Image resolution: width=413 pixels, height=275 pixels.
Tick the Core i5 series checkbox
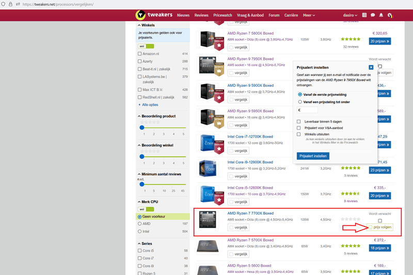[x=139, y=251]
